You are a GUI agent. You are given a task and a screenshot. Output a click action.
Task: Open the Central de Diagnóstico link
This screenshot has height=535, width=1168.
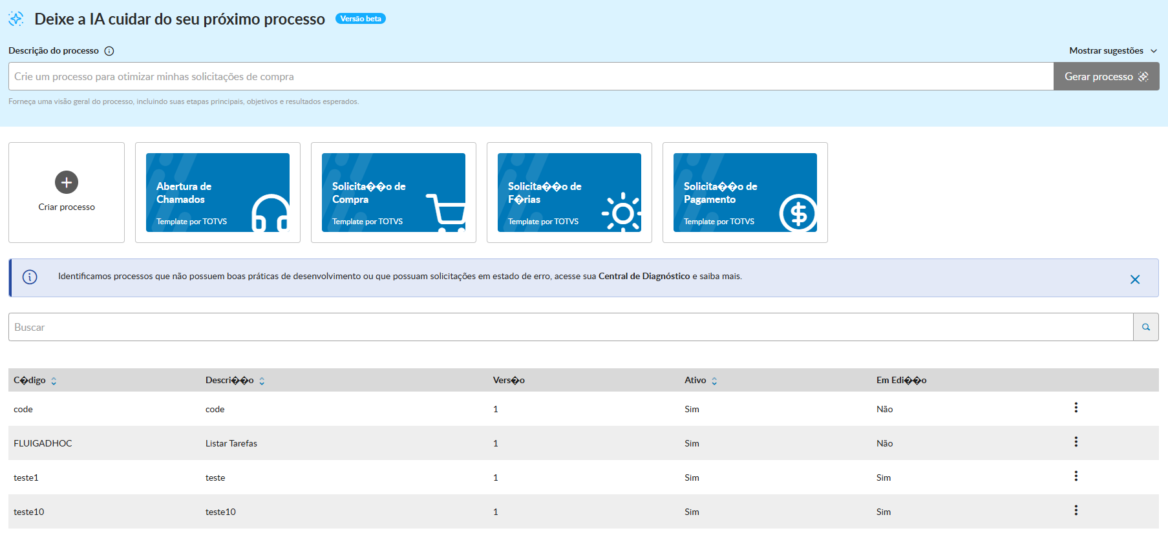point(644,276)
